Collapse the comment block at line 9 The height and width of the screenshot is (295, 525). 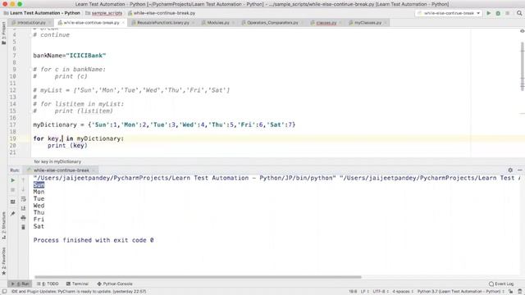tap(30, 69)
